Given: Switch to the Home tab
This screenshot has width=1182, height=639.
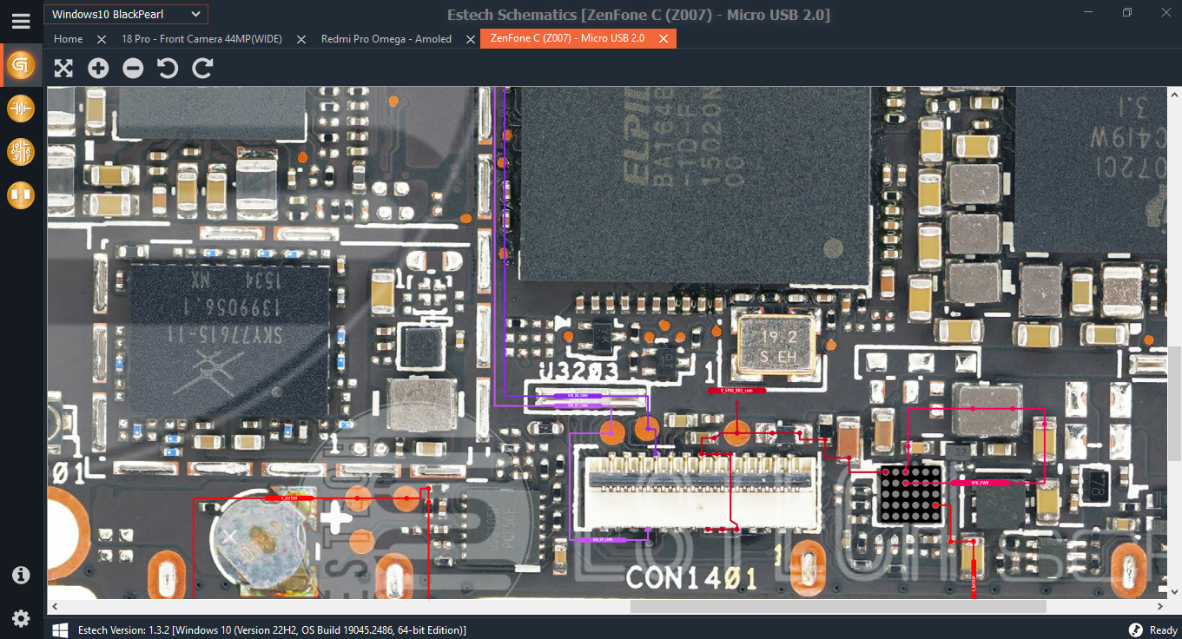Looking at the screenshot, I should (x=69, y=39).
